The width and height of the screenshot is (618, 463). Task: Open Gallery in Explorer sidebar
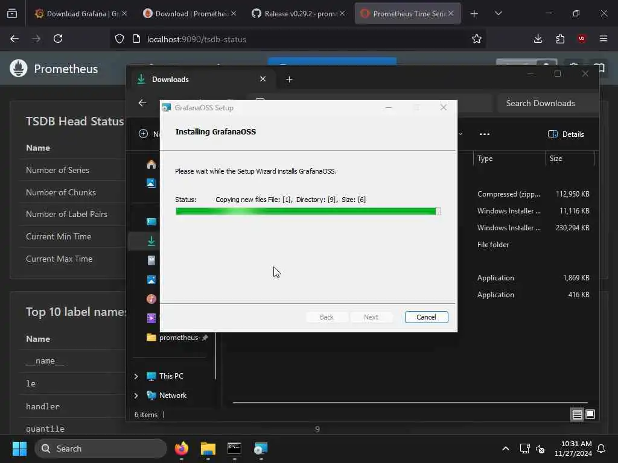[151, 183]
